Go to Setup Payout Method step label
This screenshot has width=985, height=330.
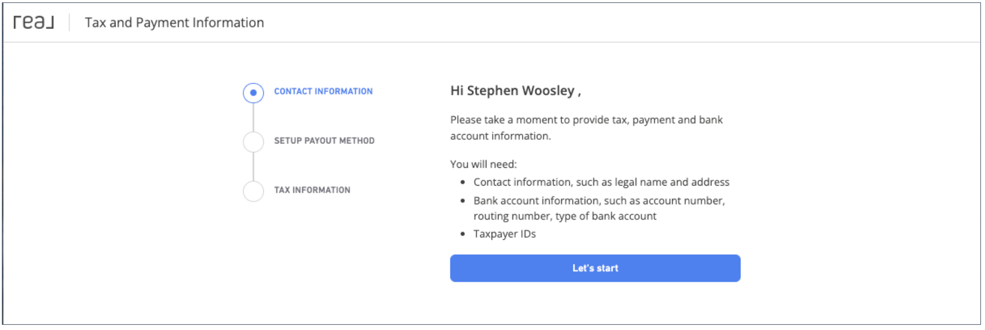(x=324, y=141)
